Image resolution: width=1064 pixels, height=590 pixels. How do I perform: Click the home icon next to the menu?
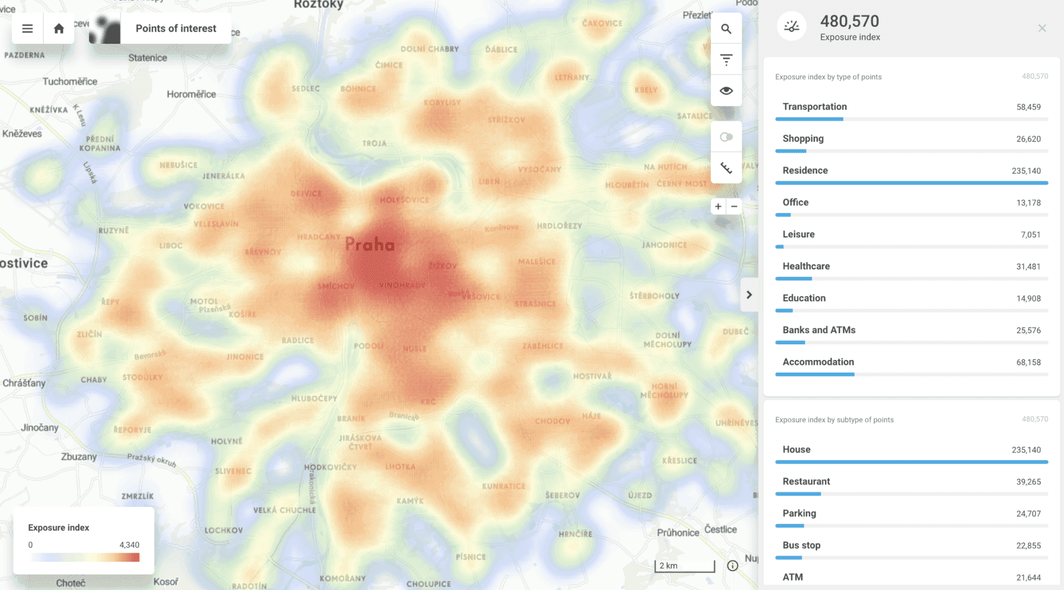click(x=59, y=28)
